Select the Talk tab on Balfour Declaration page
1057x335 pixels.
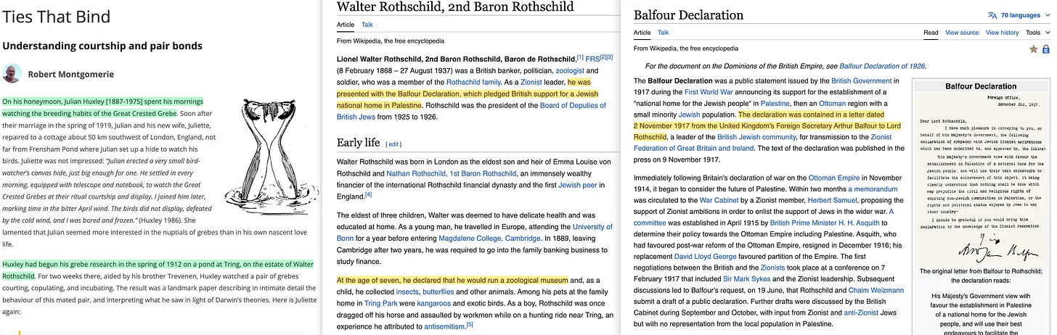(x=664, y=33)
